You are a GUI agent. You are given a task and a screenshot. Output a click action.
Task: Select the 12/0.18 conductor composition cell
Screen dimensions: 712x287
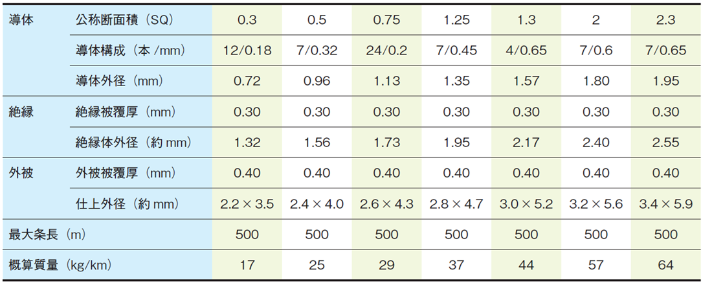coord(247,50)
